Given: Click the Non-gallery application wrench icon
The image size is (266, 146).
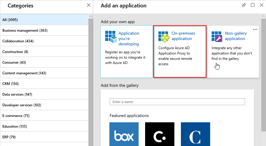Looking at the screenshot, I should click(217, 37).
